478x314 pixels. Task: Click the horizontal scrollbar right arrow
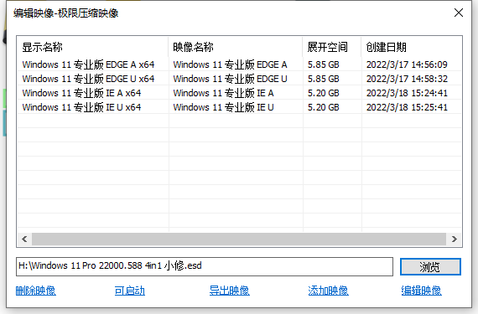coord(455,239)
